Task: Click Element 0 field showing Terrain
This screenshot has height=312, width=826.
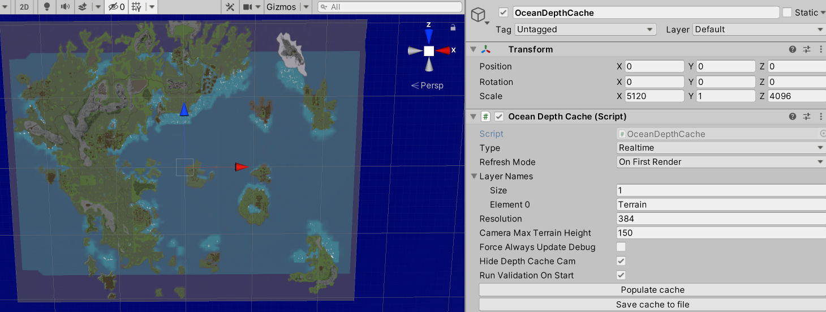Action: coord(721,204)
